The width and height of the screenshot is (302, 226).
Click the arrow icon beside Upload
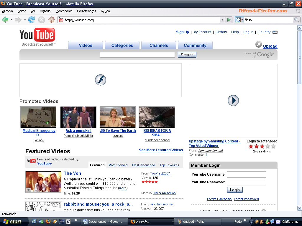pos(258,44)
